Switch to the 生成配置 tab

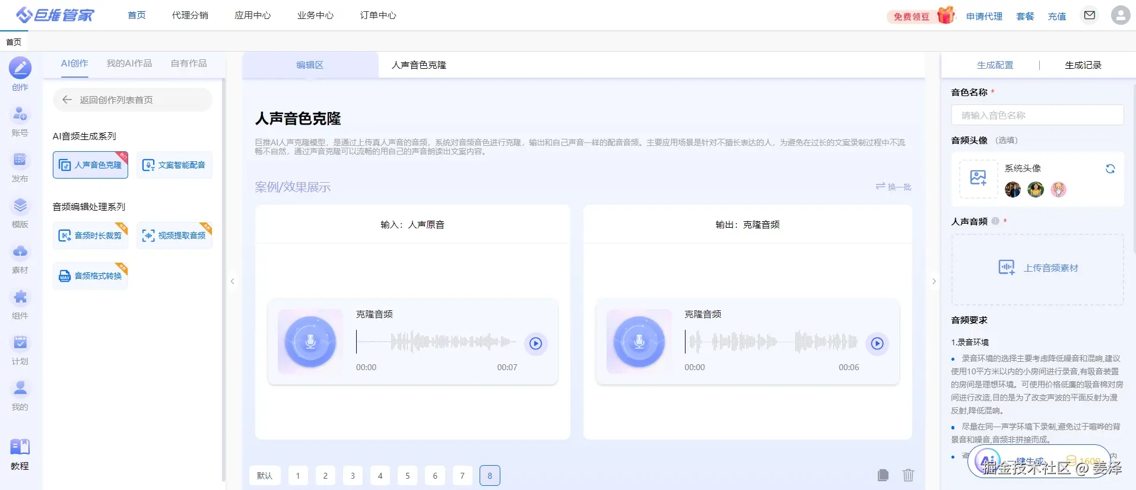[x=995, y=65]
